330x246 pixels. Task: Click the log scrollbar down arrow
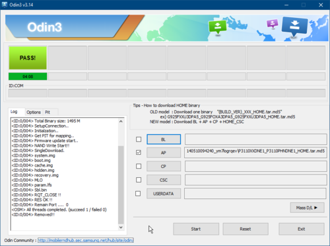(121, 227)
